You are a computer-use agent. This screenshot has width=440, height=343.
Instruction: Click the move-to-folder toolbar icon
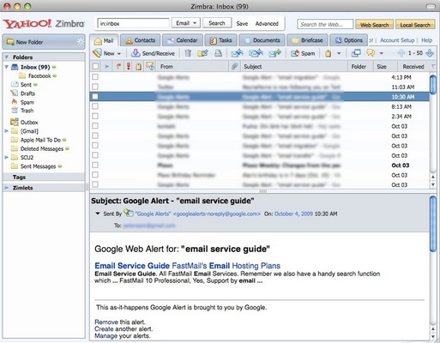point(202,53)
